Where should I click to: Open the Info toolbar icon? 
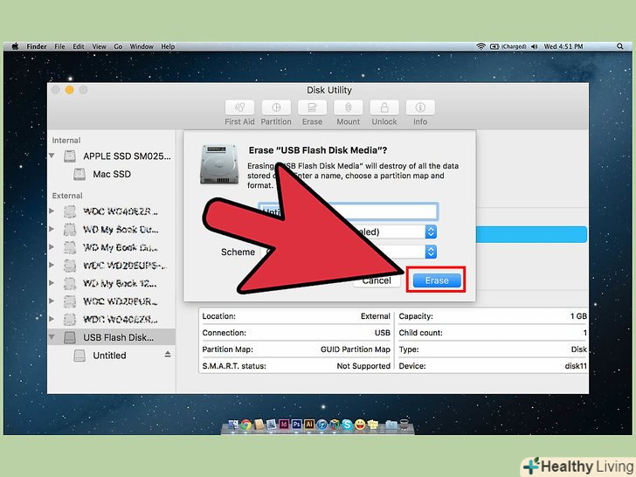coord(420,107)
